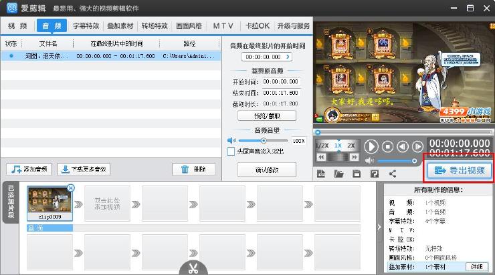This screenshot has width=495, height=275.
Task: Collapse the info panel arrow
Action: (x=379, y=227)
